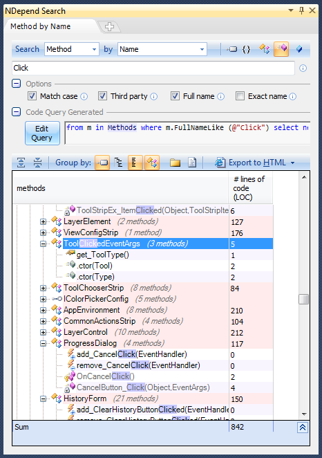
Task: Click the blue field search icon
Action: [299, 49]
